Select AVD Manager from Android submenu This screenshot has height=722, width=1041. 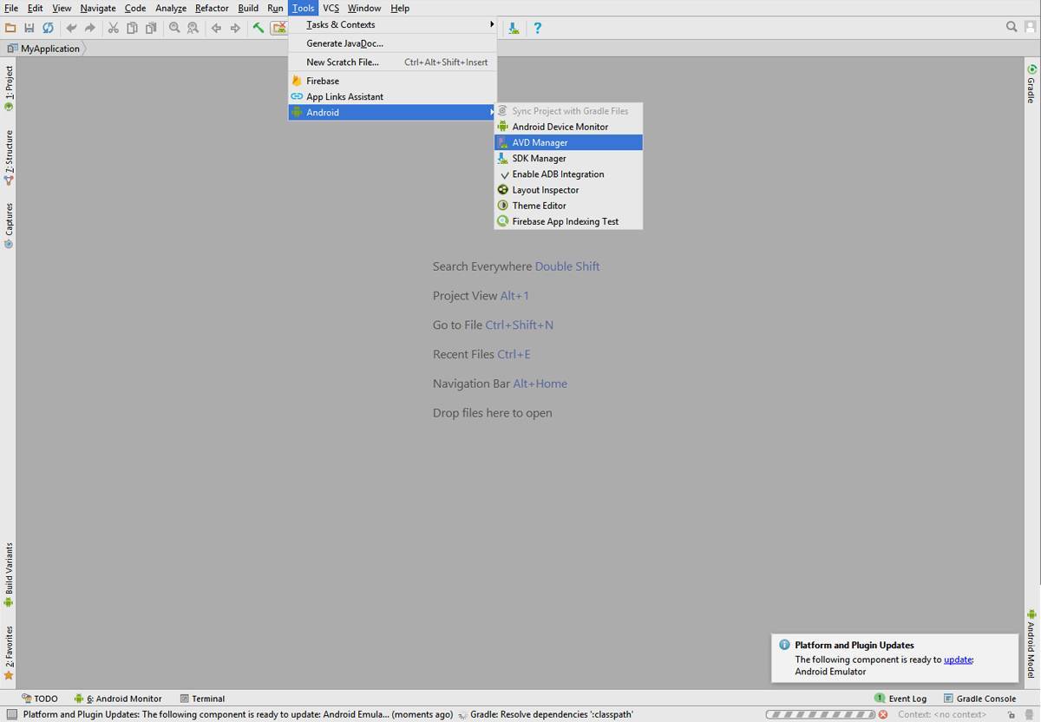click(540, 142)
